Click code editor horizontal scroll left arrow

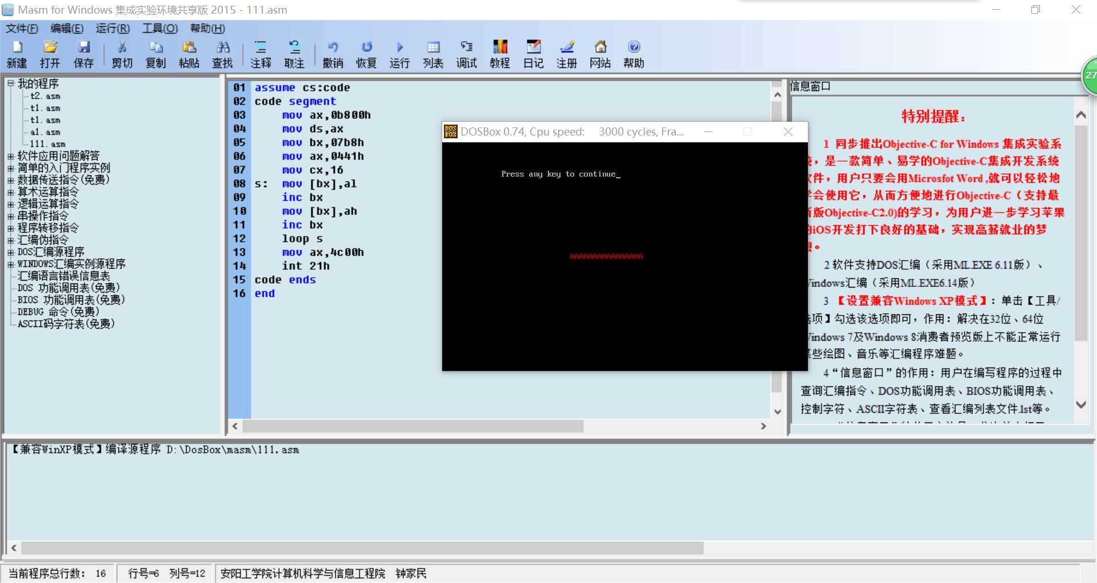[235, 426]
